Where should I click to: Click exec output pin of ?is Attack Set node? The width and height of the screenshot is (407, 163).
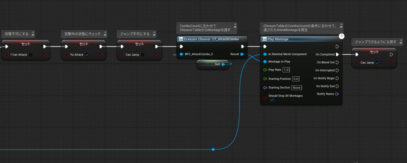101,46
